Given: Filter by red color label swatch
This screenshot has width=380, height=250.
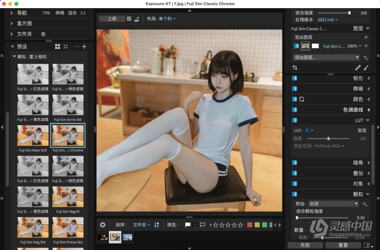Looking at the screenshot, I should pyautogui.click(x=250, y=225).
